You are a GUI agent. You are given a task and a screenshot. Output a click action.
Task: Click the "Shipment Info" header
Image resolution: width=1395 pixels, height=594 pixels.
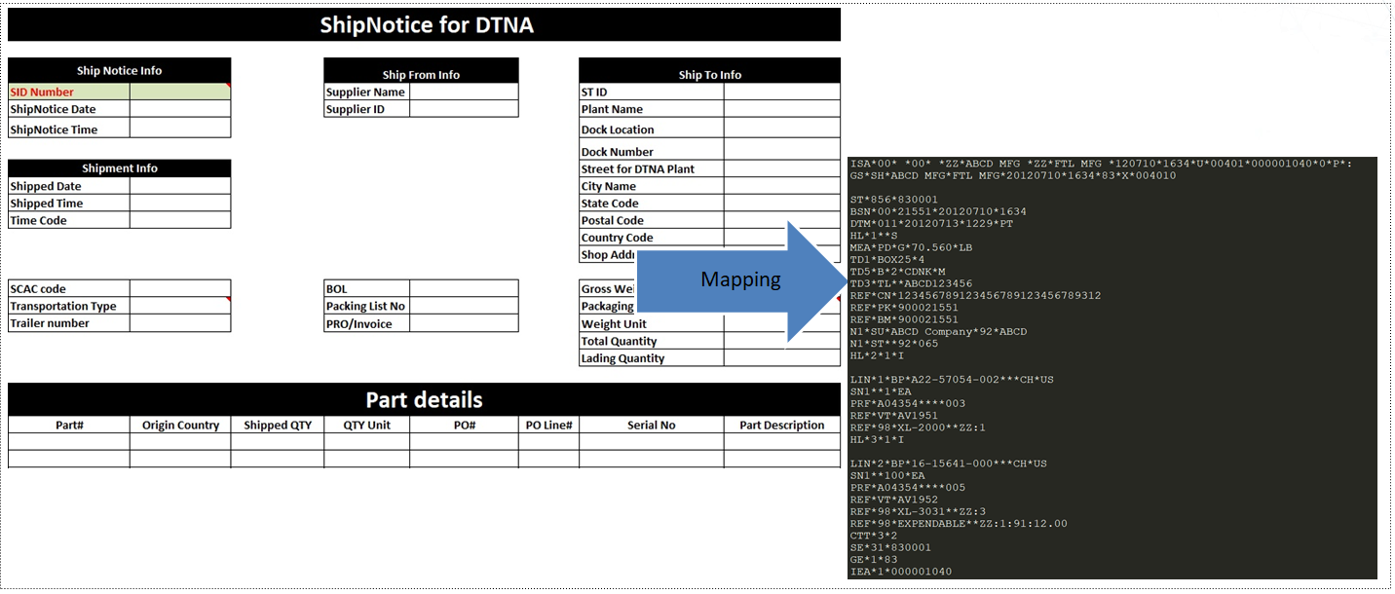120,167
